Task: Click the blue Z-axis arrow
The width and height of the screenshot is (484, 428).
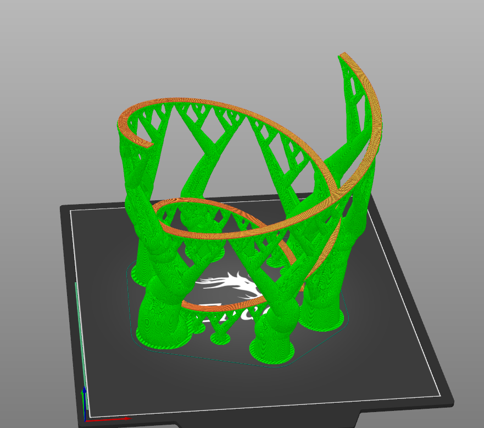Action: pyautogui.click(x=85, y=402)
